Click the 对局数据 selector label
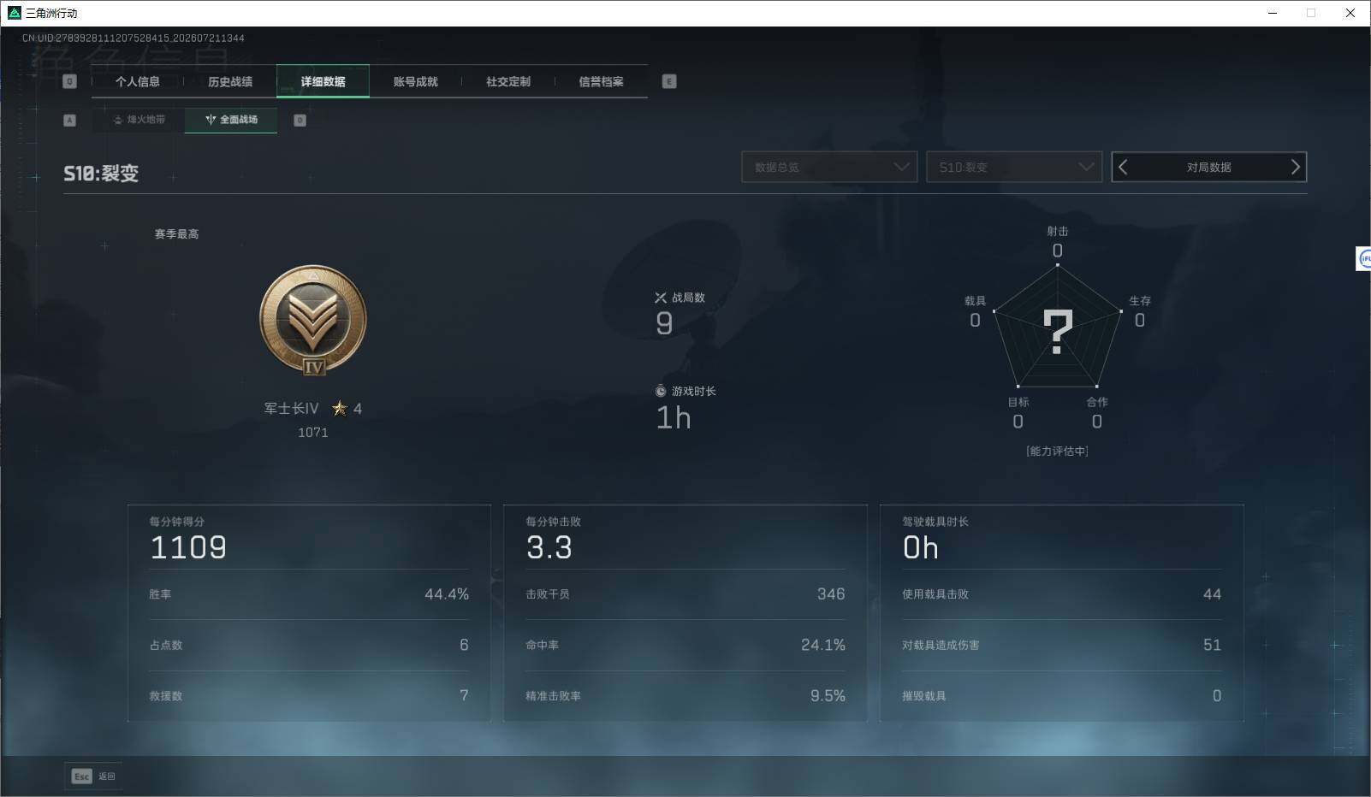The height and width of the screenshot is (797, 1371). point(1208,168)
